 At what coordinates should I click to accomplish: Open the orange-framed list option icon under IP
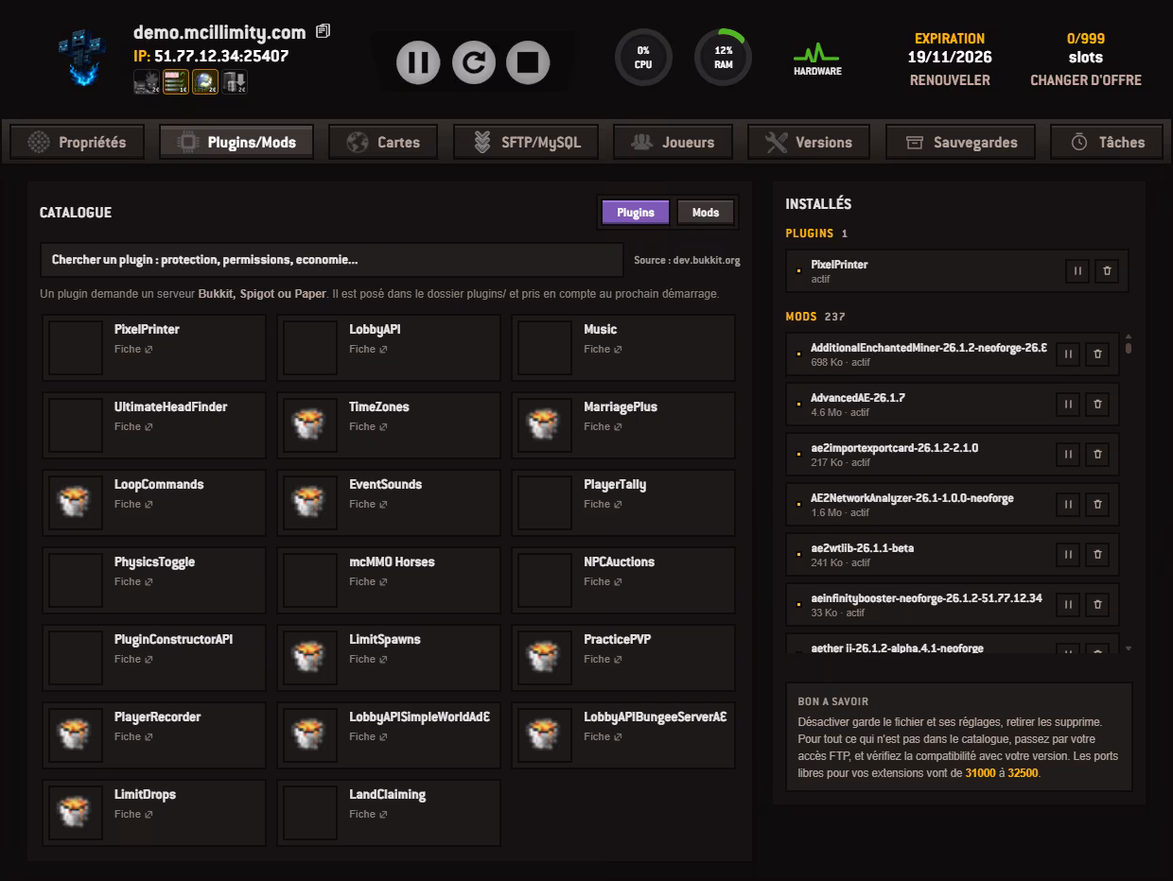coord(176,82)
